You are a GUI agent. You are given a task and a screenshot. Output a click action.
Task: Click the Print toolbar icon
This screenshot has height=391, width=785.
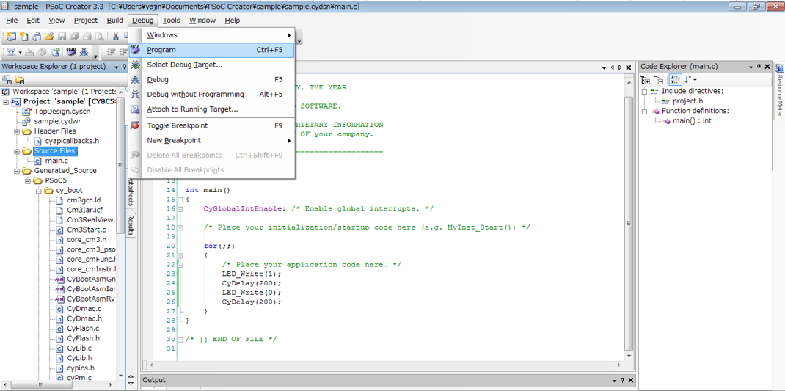click(87, 36)
